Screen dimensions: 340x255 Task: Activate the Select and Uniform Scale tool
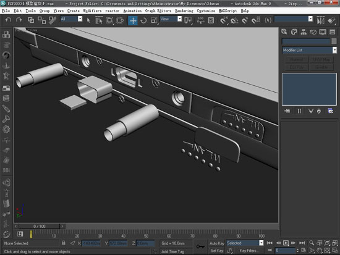pos(154,20)
